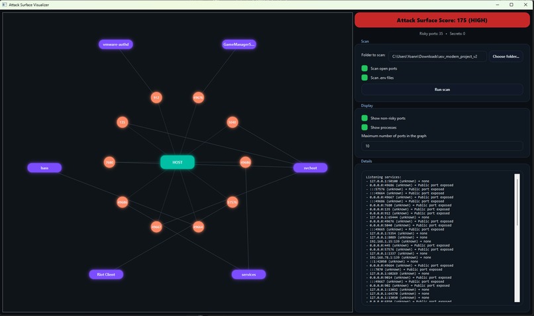Focus the Folder to scan path field

437,56
